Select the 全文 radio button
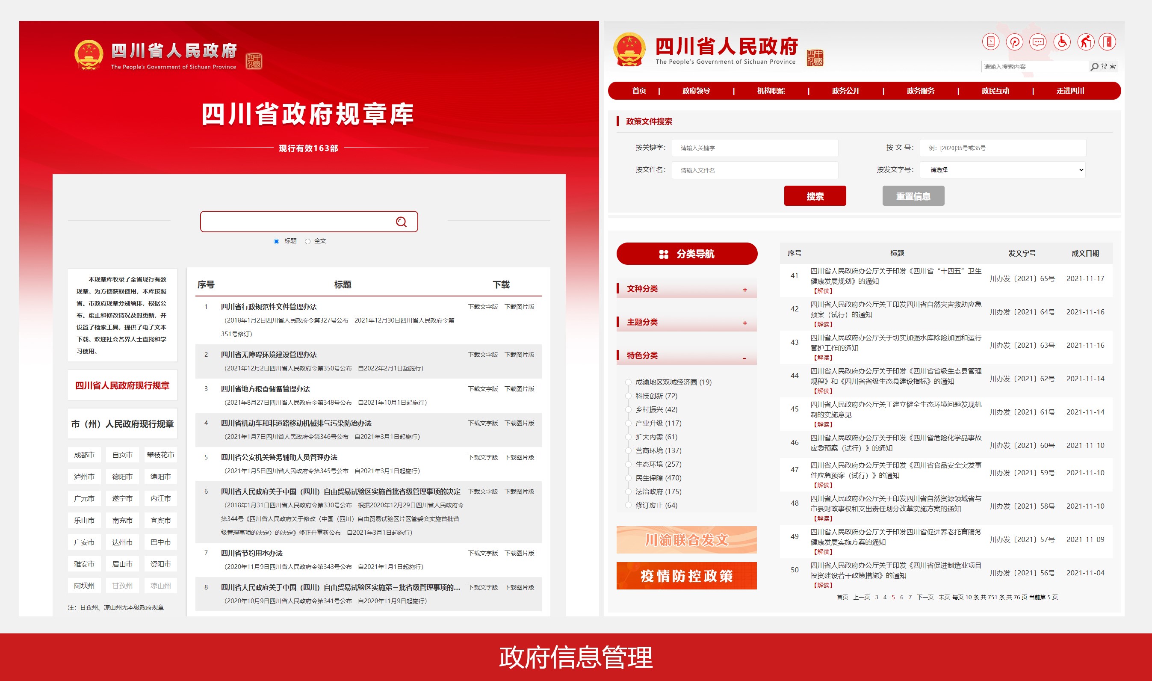This screenshot has width=1152, height=681. tap(308, 241)
